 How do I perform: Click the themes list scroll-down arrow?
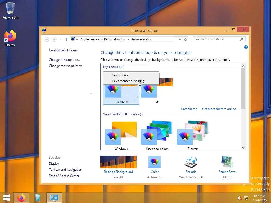click(x=243, y=148)
